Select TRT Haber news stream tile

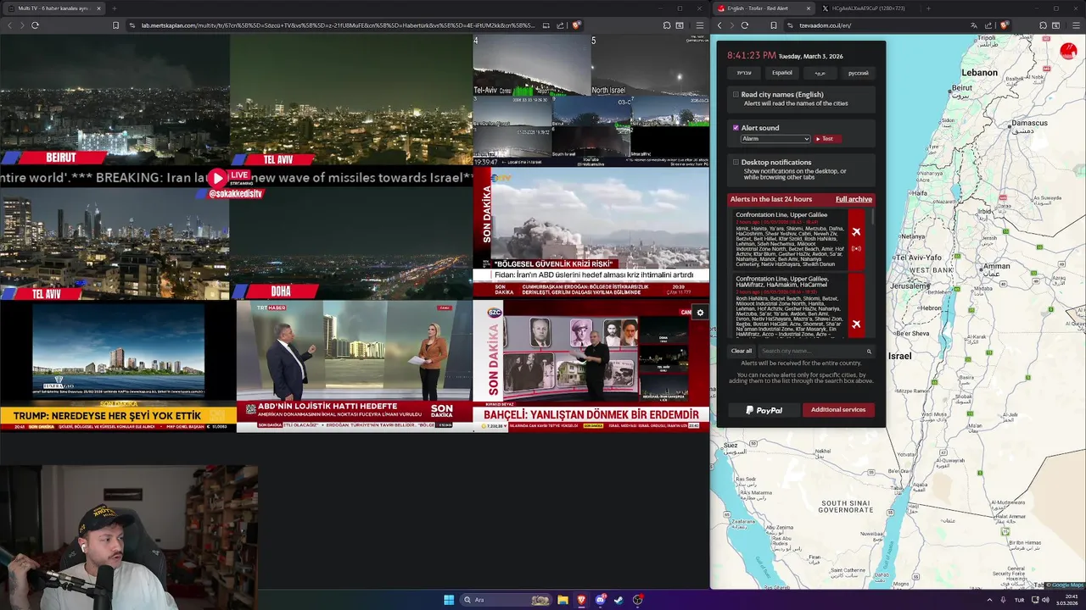pyautogui.click(x=354, y=366)
